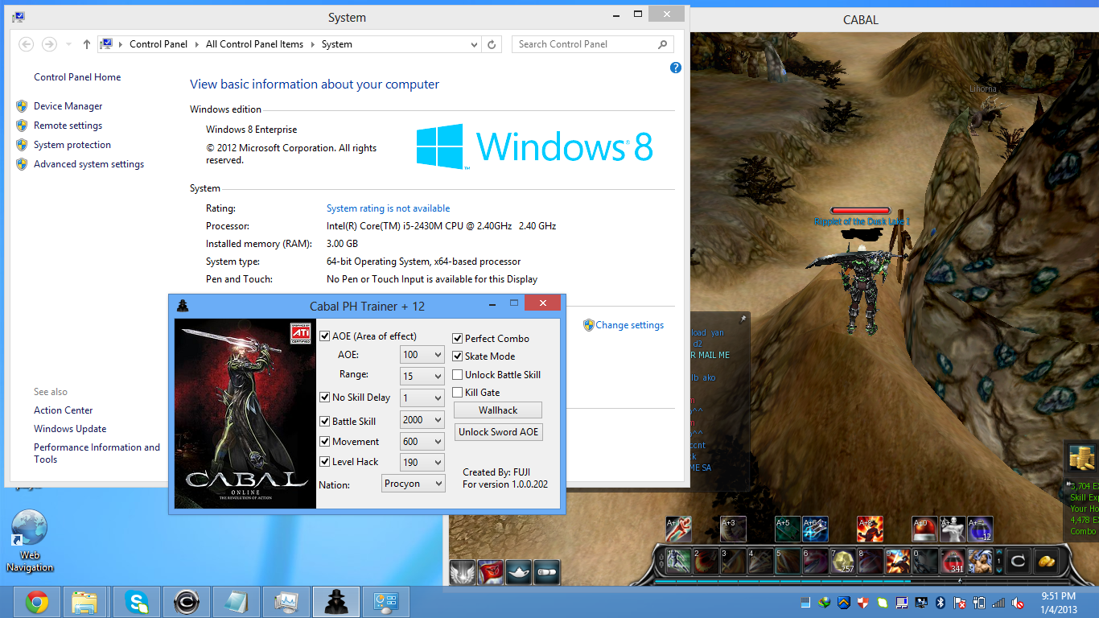Expand the No Skill Delay dropdown
This screenshot has width=1099, height=618.
pos(422,398)
